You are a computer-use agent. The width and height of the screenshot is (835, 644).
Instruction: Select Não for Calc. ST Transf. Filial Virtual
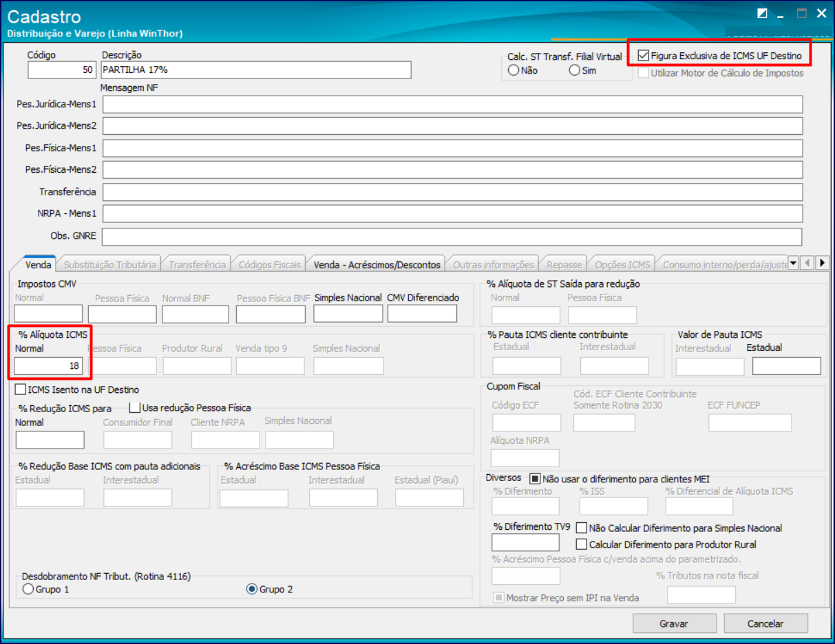click(513, 70)
